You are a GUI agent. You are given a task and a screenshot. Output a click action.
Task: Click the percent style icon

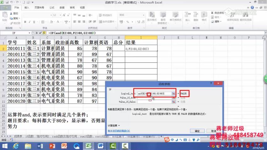click(128, 22)
